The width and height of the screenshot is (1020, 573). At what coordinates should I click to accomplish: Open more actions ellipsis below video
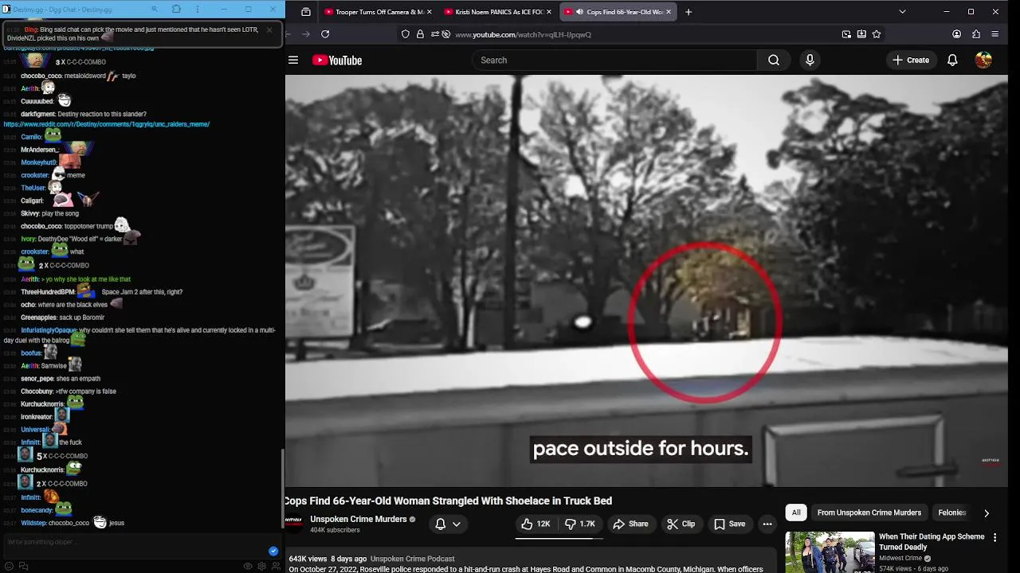pyautogui.click(x=767, y=524)
